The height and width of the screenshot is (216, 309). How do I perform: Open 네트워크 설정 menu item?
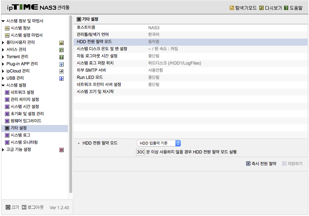[x=22, y=92]
